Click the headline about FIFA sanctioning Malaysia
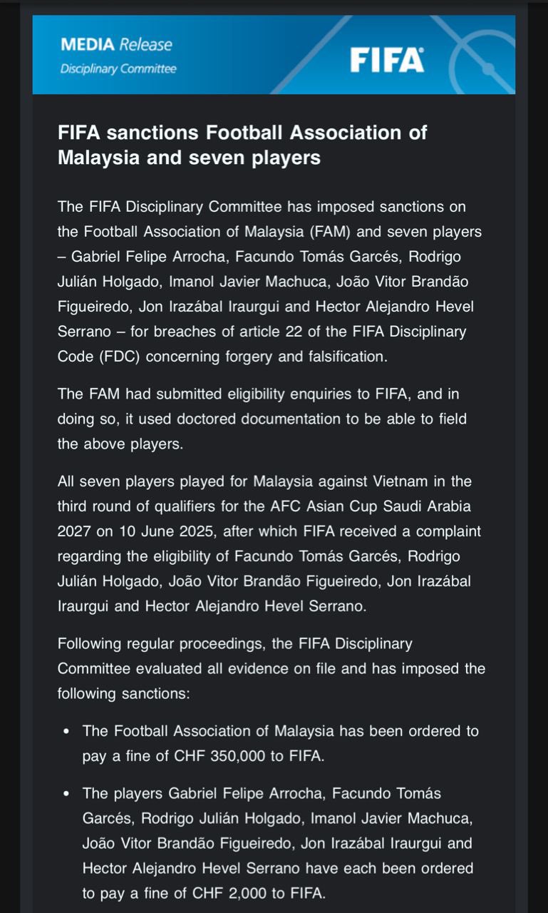This screenshot has height=913, width=548. 242,145
